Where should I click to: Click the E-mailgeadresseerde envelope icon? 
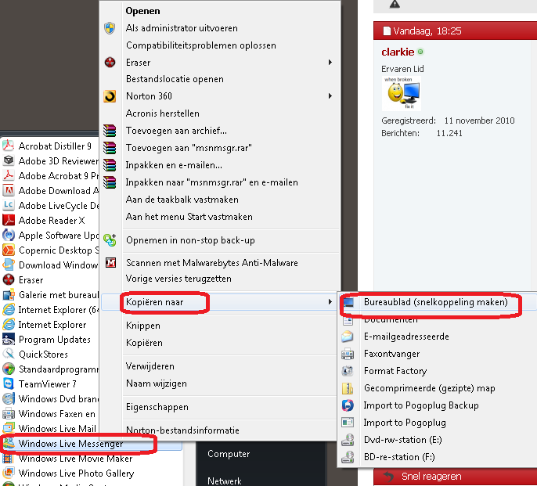click(x=348, y=337)
